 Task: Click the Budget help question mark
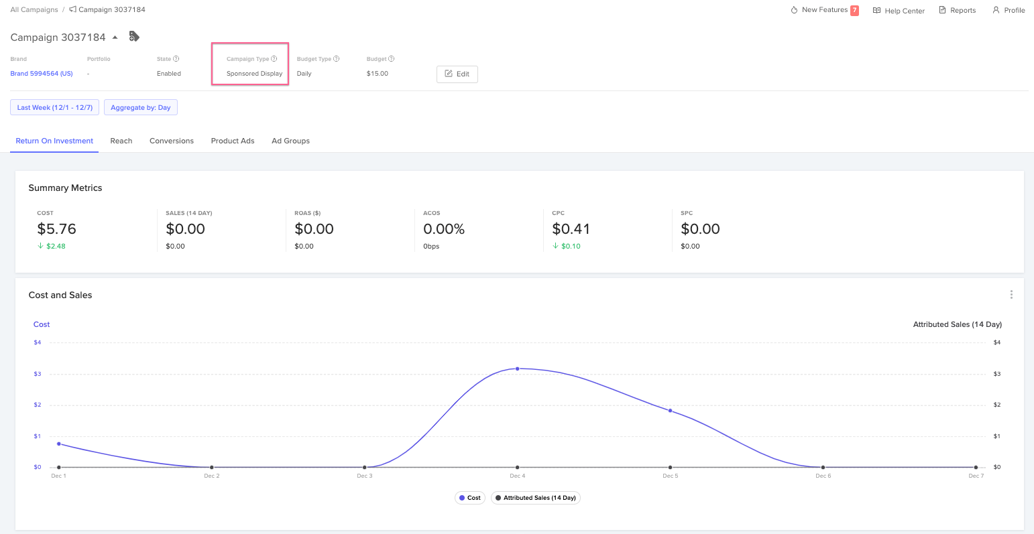390,58
